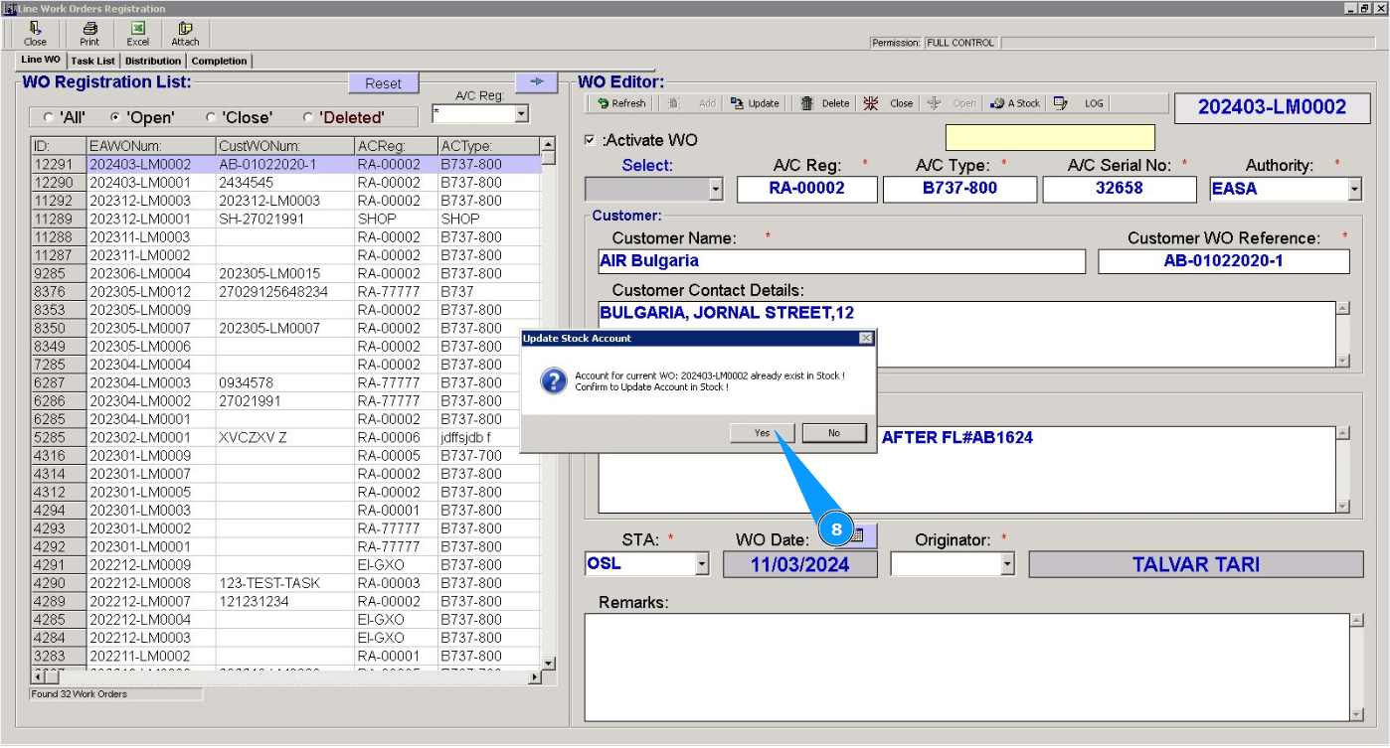Image resolution: width=1390 pixels, height=748 pixels.
Task: Confirm with Yes in Update Stock dialog
Action: (762, 433)
